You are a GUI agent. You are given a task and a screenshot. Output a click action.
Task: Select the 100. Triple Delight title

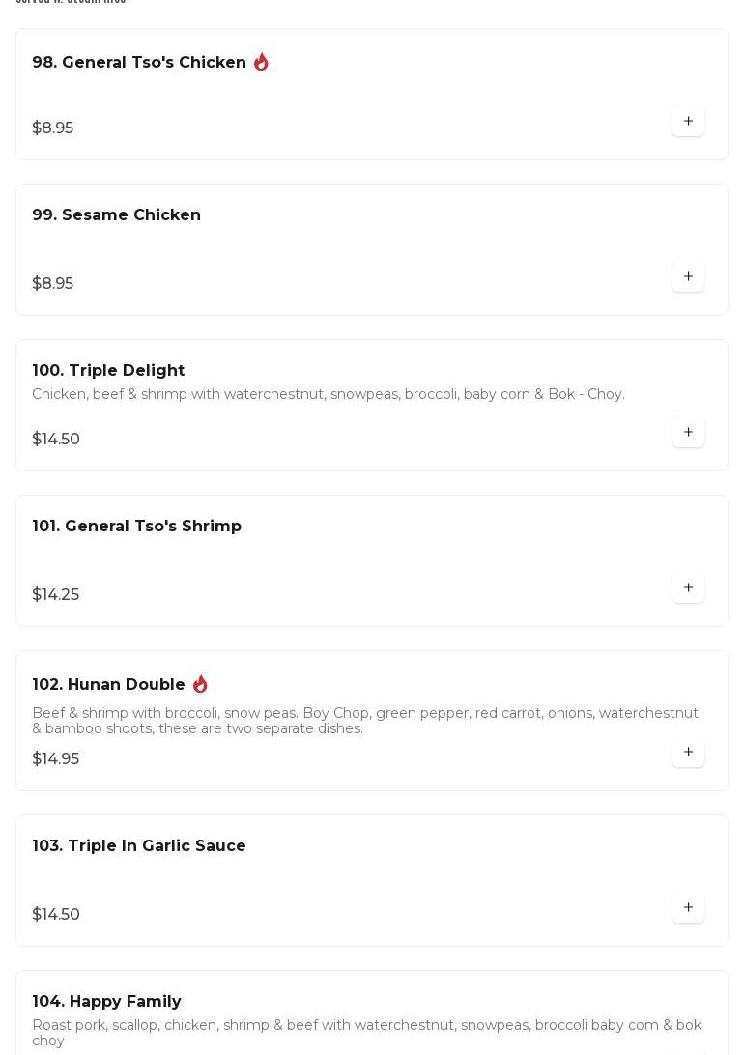point(108,371)
